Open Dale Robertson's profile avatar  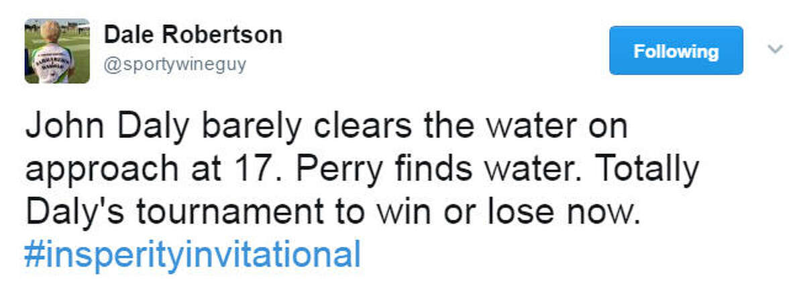(57, 51)
